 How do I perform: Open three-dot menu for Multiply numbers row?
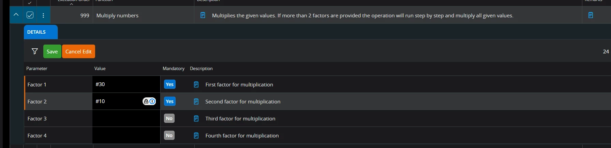43,15
